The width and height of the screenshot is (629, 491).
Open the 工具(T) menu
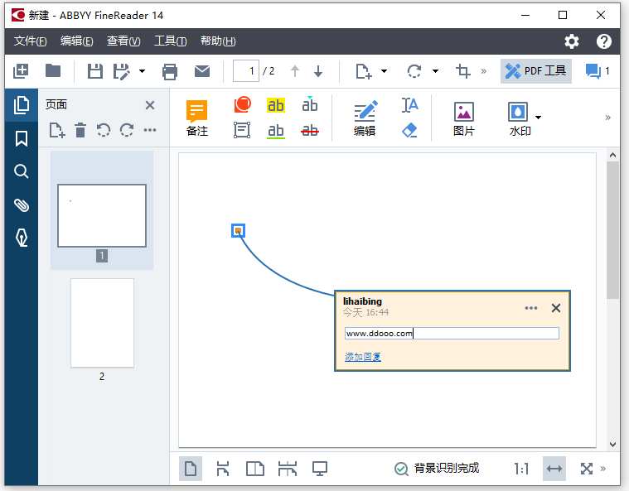point(171,41)
